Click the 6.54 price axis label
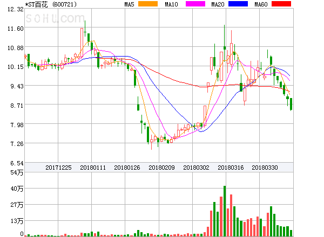324x237 pixels. pyautogui.click(x=17, y=163)
